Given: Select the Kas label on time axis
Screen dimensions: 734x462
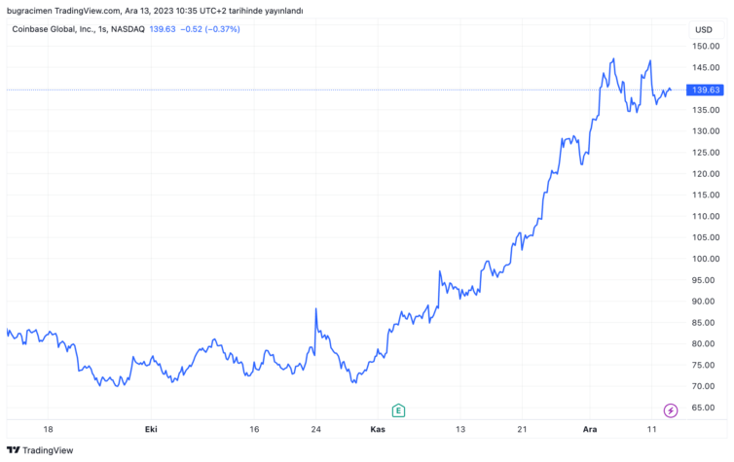Looking at the screenshot, I should [378, 428].
